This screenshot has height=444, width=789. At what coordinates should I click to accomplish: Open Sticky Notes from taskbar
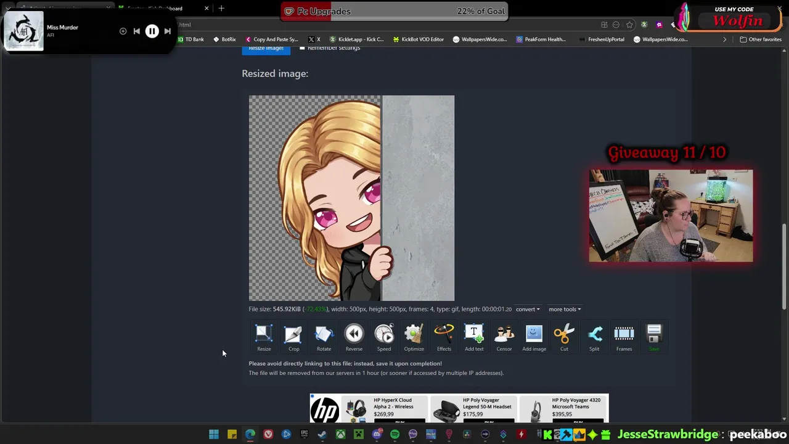point(232,434)
